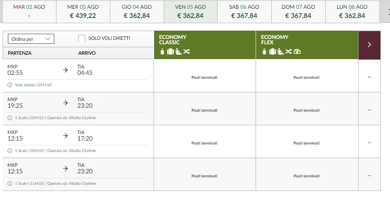Click the hand baggage icon under Economy Classic
Screen dimensions: 390x201
click(x=162, y=52)
